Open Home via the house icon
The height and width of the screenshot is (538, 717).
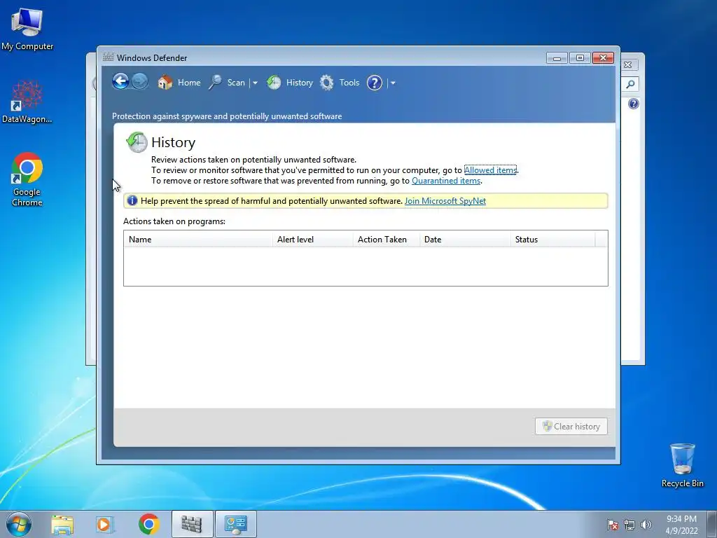click(165, 83)
